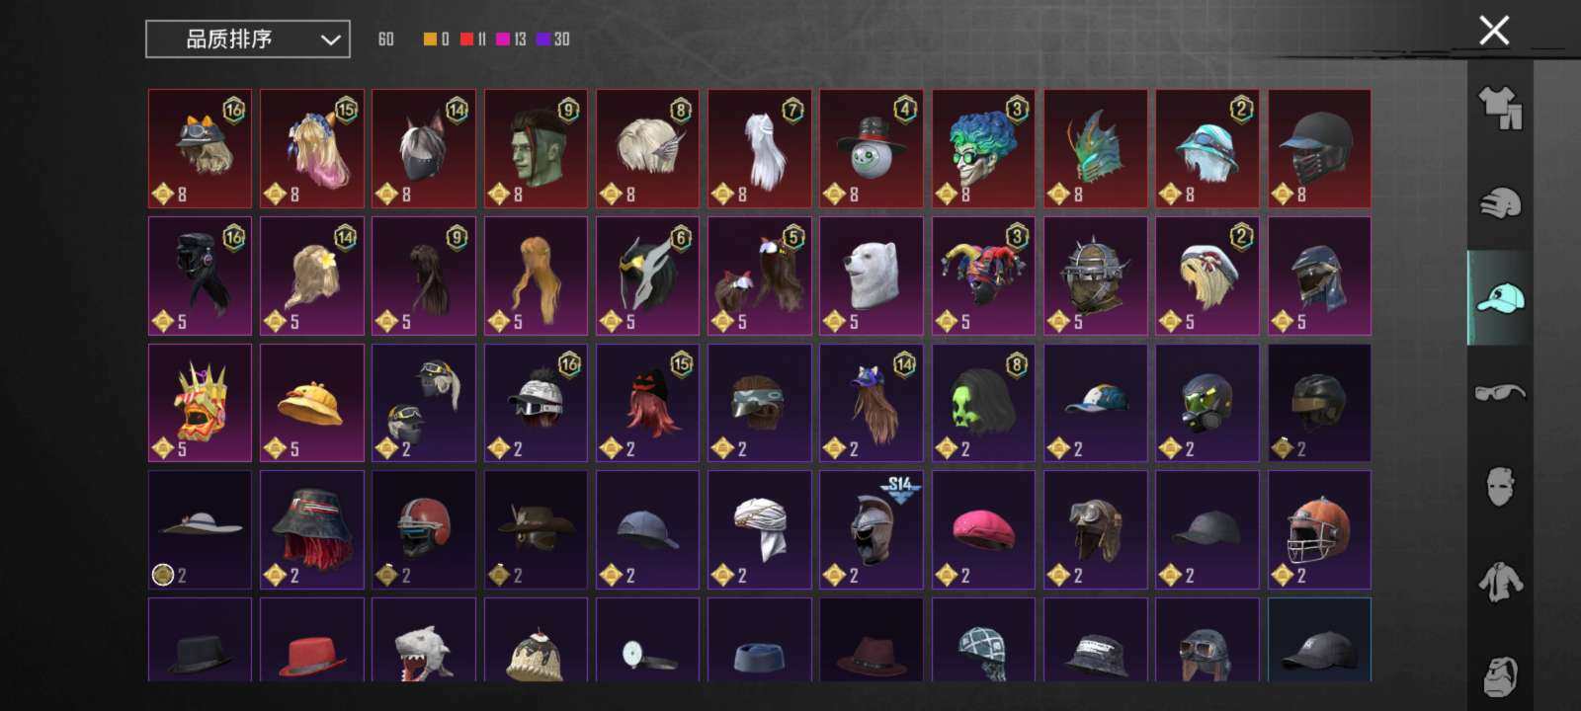Open the glasses category icon
This screenshot has width=1581, height=711.
tap(1500, 392)
